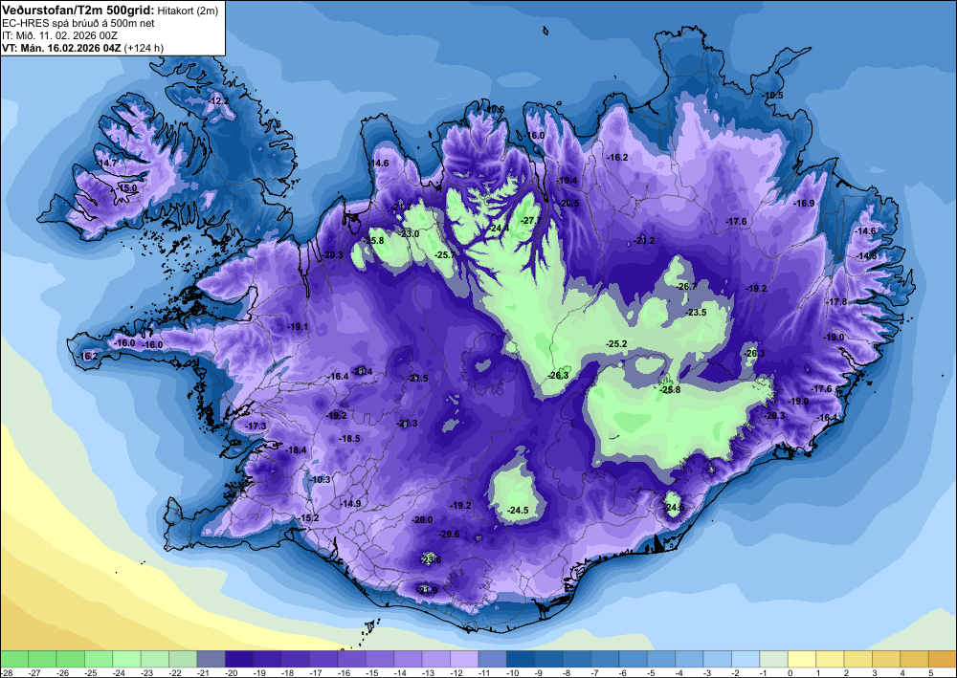
Task: Click the -23.6 temperature label
Action: coord(431,560)
